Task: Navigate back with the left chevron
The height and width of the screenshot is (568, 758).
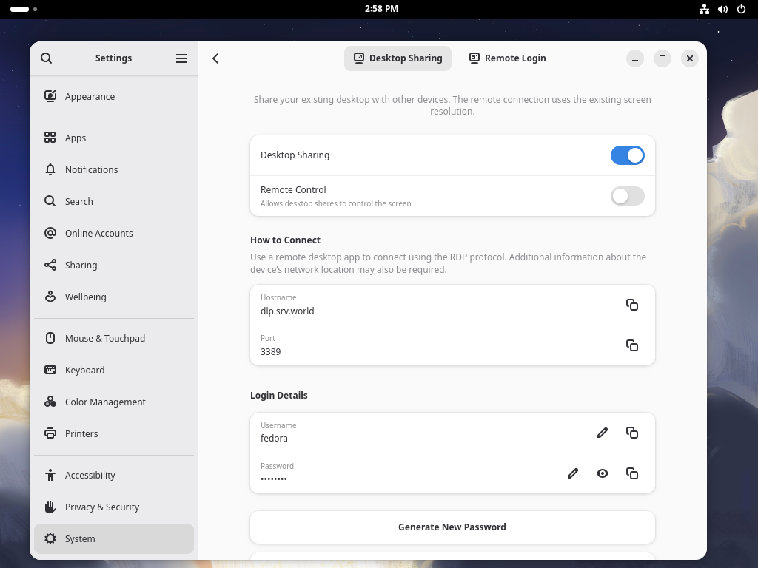Action: click(215, 58)
